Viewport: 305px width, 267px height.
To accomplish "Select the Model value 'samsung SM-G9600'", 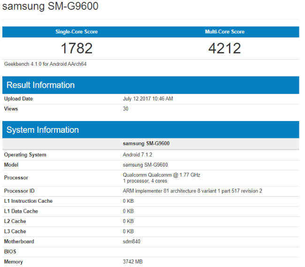I will pos(145,165).
